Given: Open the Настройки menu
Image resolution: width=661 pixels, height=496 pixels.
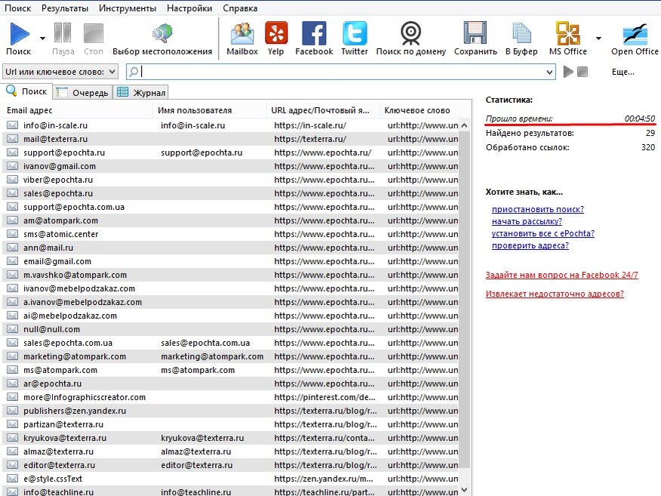Looking at the screenshot, I should (x=189, y=8).
